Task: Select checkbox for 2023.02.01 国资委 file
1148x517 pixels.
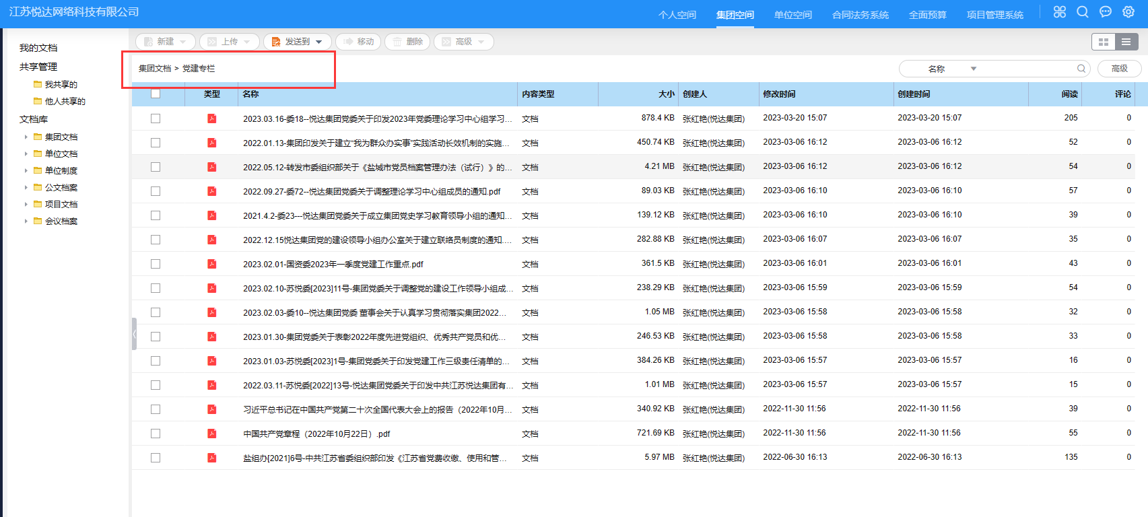Action: pos(156,264)
